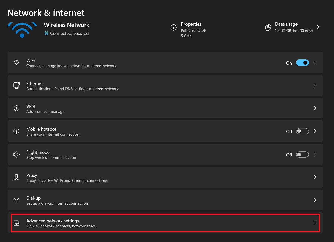Click the VPN shield icon

(17, 108)
